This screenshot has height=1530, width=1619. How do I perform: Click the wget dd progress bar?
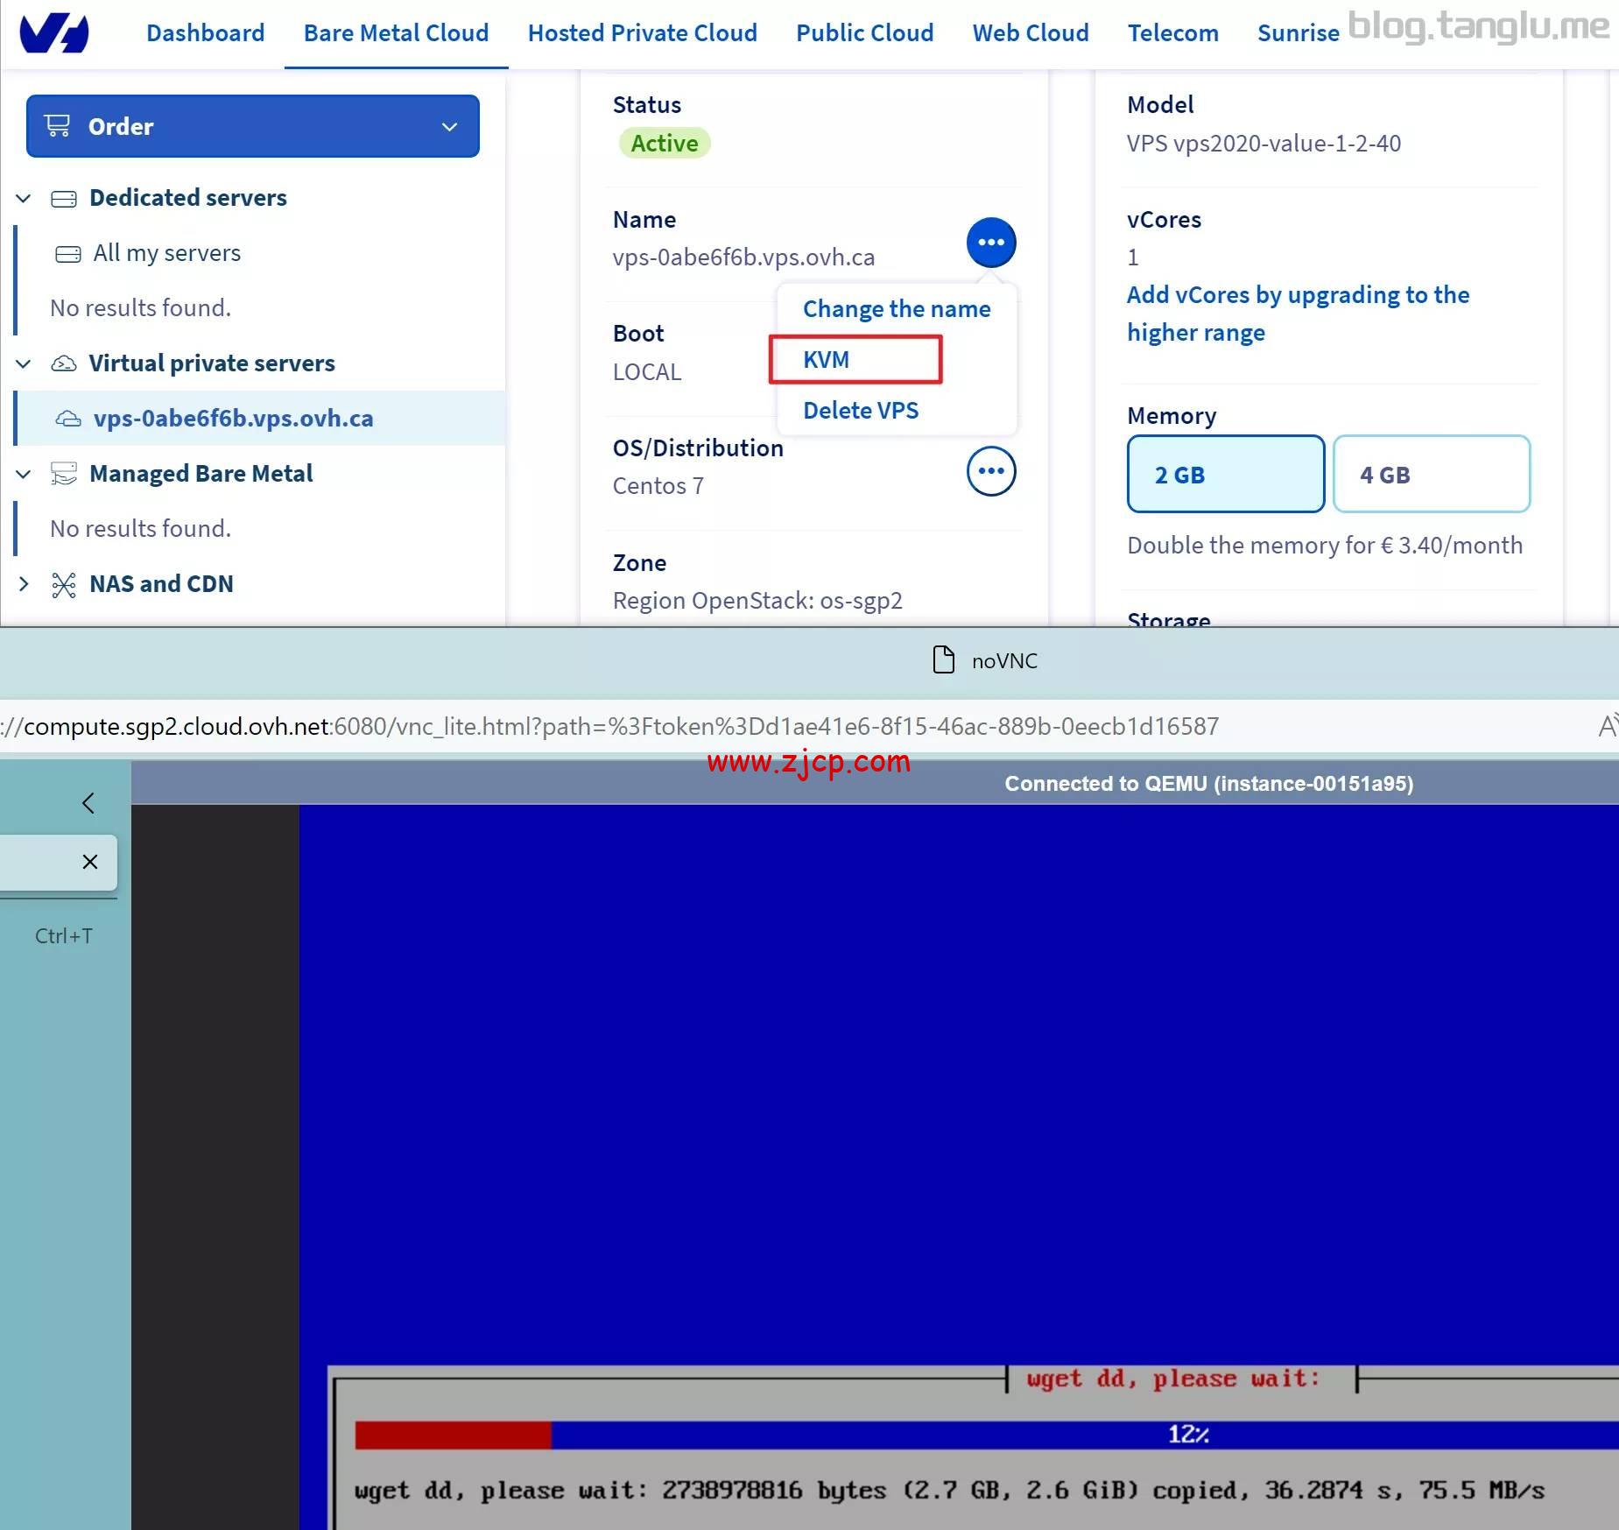(x=986, y=1435)
